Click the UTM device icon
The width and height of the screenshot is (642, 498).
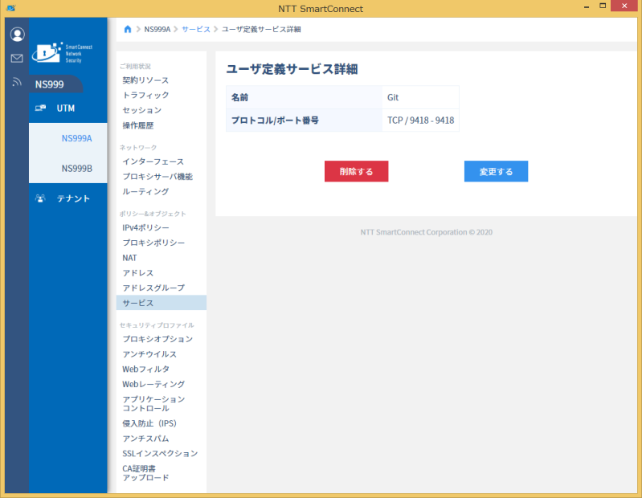coord(40,108)
